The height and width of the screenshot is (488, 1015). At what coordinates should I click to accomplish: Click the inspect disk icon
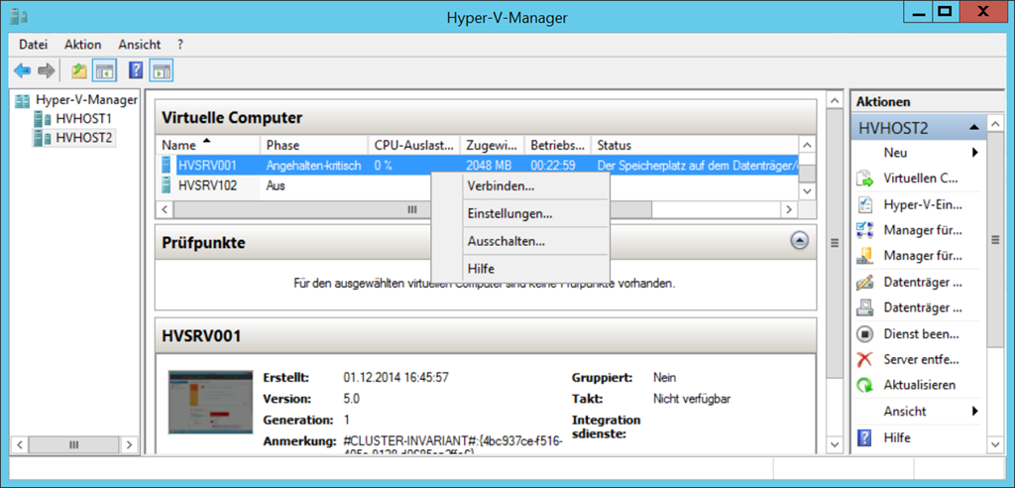pos(864,307)
